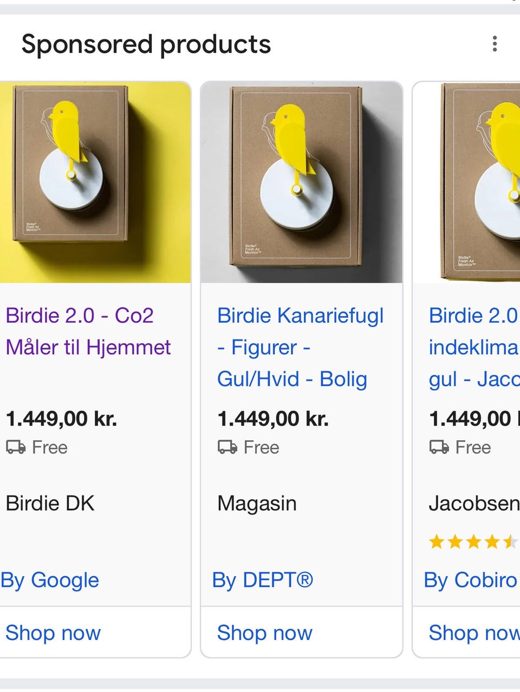Click the delivery truck icon on Magasin card
Image resolution: width=520 pixels, height=692 pixels.
[227, 447]
